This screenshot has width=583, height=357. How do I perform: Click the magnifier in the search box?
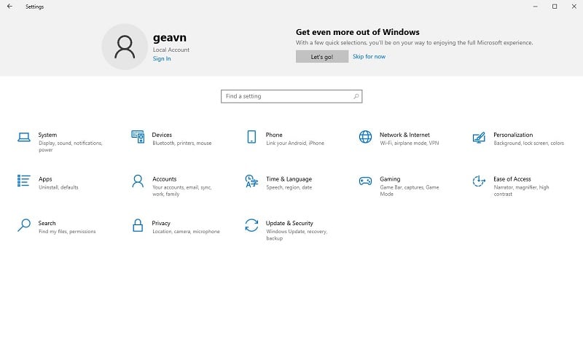(x=356, y=96)
